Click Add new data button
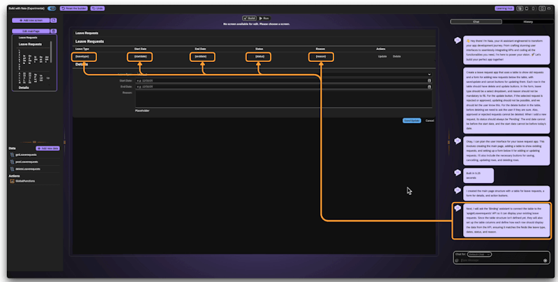Image resolution: width=558 pixels, height=282 pixels. point(47,148)
